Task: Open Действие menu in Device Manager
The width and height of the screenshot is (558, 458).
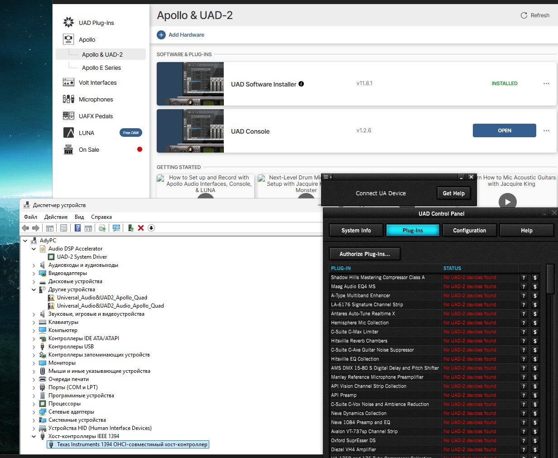Action: (x=56, y=217)
